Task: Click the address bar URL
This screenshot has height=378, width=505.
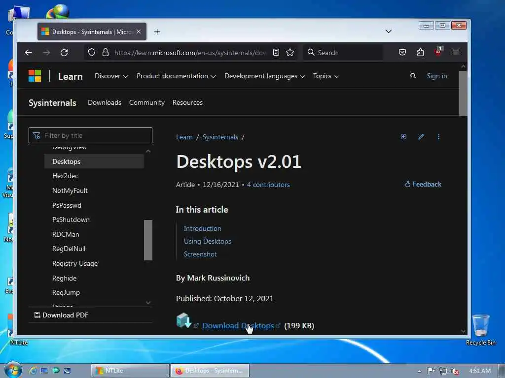Action: [x=190, y=53]
